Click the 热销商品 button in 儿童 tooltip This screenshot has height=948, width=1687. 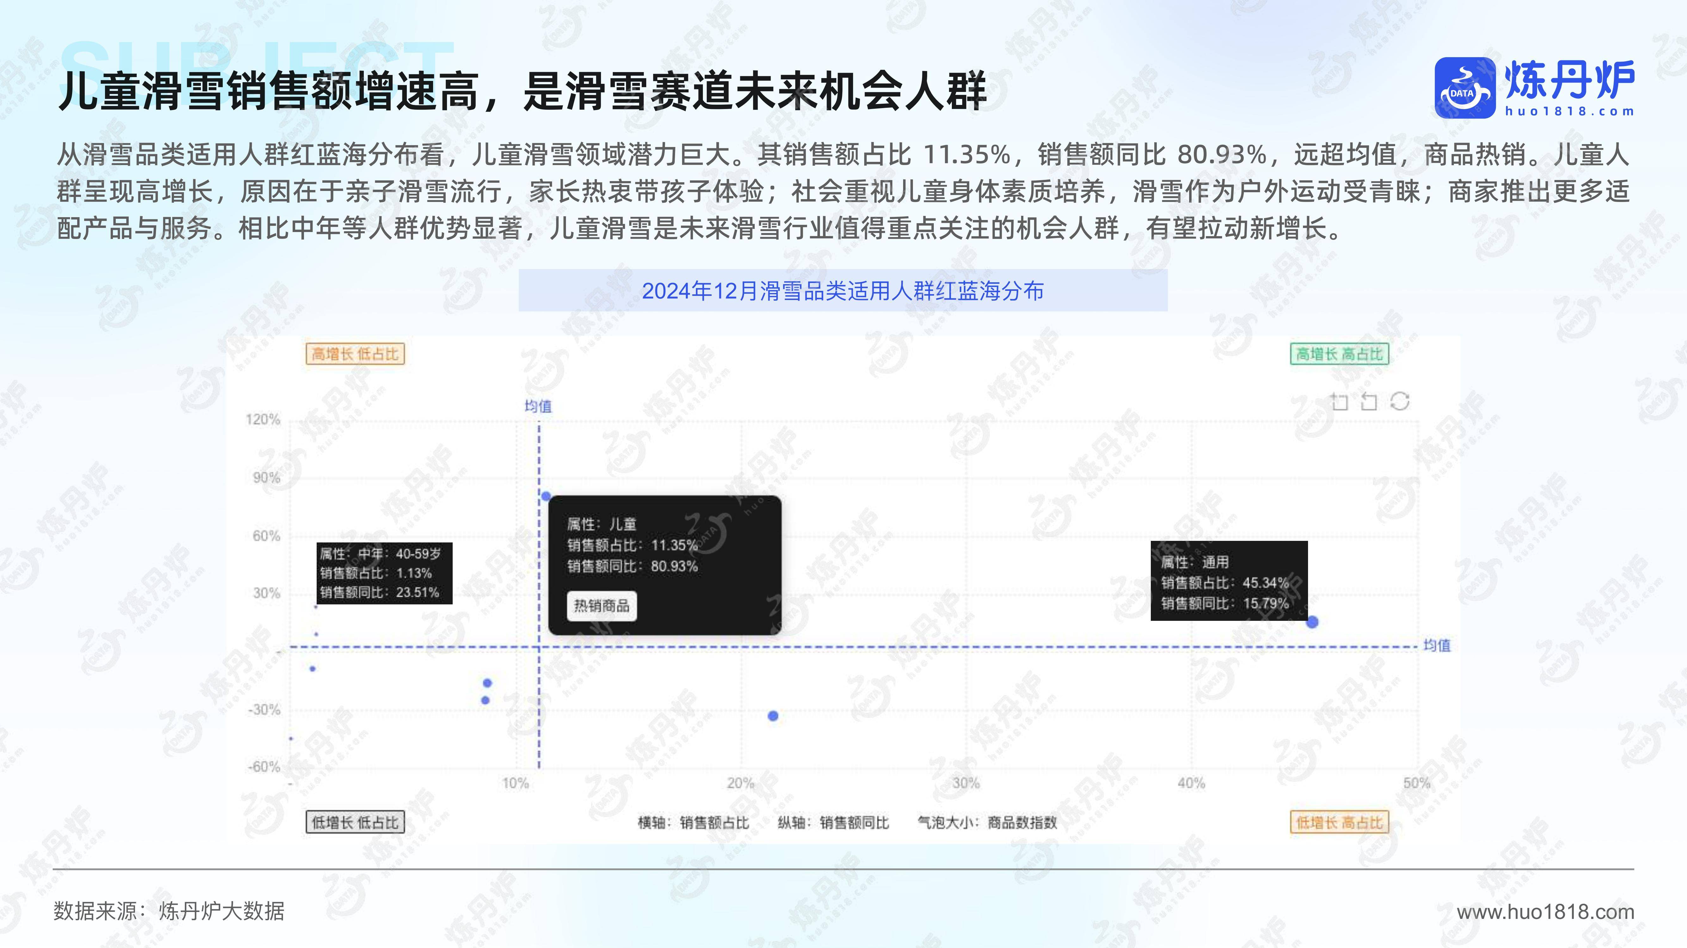(x=601, y=606)
